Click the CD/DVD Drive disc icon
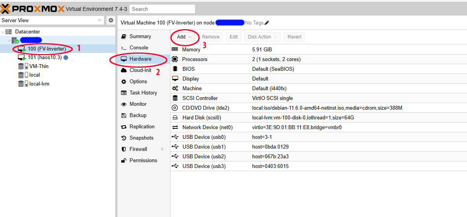The width and height of the screenshot is (467, 217). tap(175, 108)
